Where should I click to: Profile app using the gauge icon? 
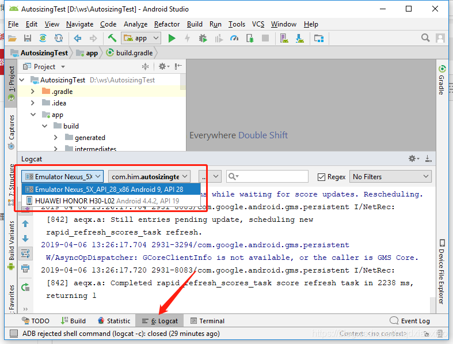pos(234,38)
